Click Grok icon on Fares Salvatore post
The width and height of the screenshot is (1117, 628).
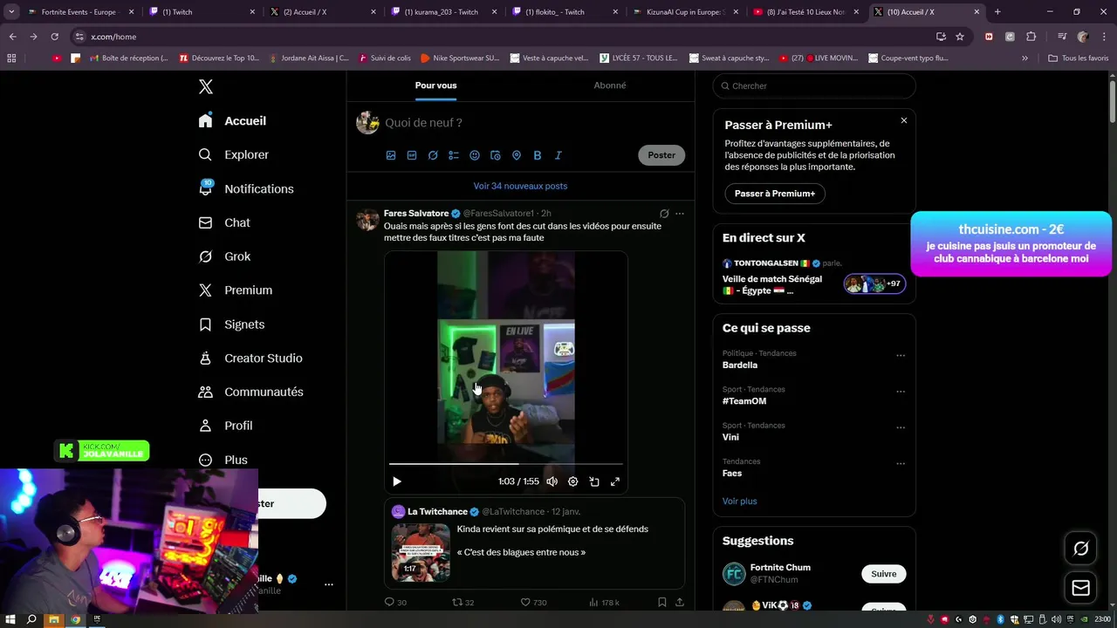[x=664, y=214]
